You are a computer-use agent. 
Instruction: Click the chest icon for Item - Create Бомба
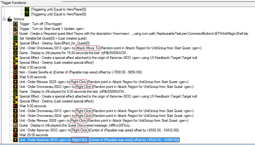15,72
